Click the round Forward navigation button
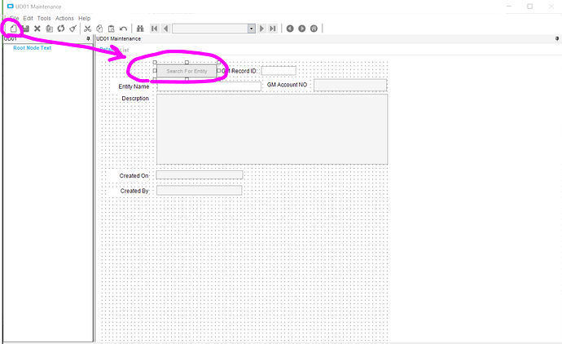562x344 pixels. [x=302, y=29]
